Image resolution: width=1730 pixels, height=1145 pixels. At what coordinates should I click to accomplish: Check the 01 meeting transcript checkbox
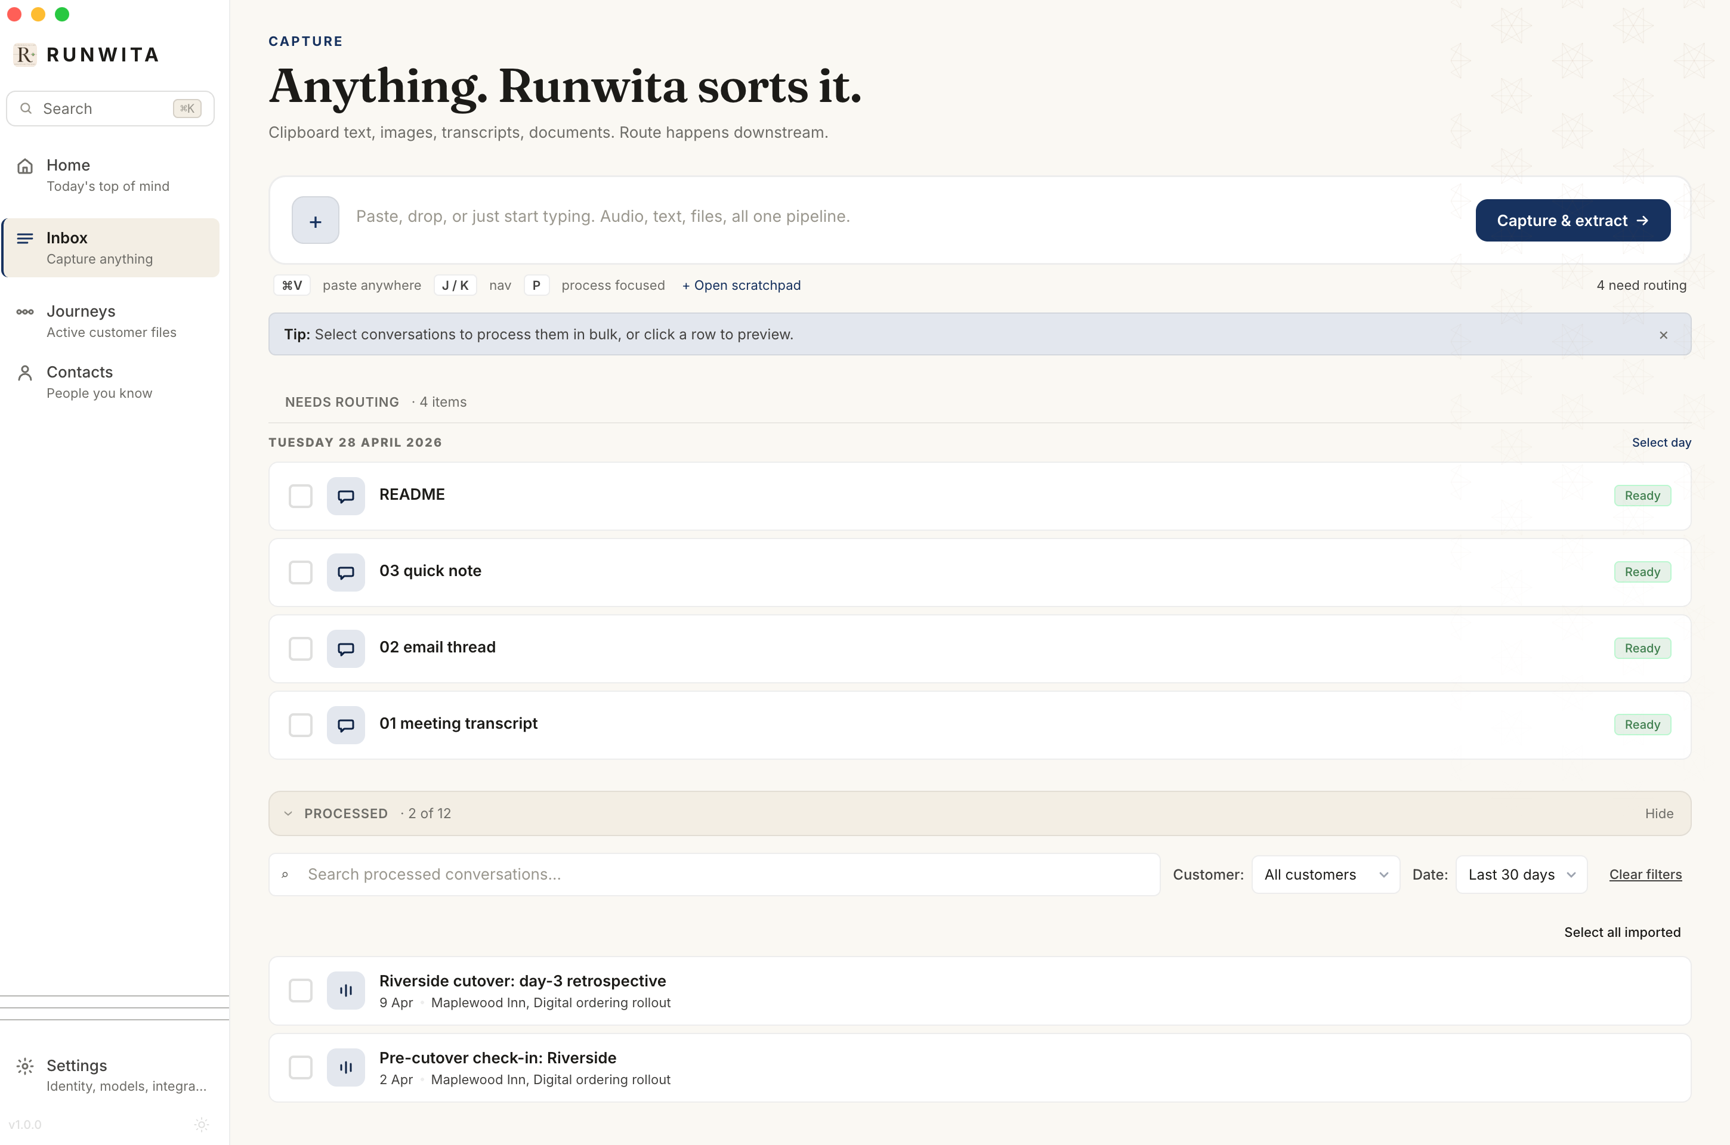(299, 725)
